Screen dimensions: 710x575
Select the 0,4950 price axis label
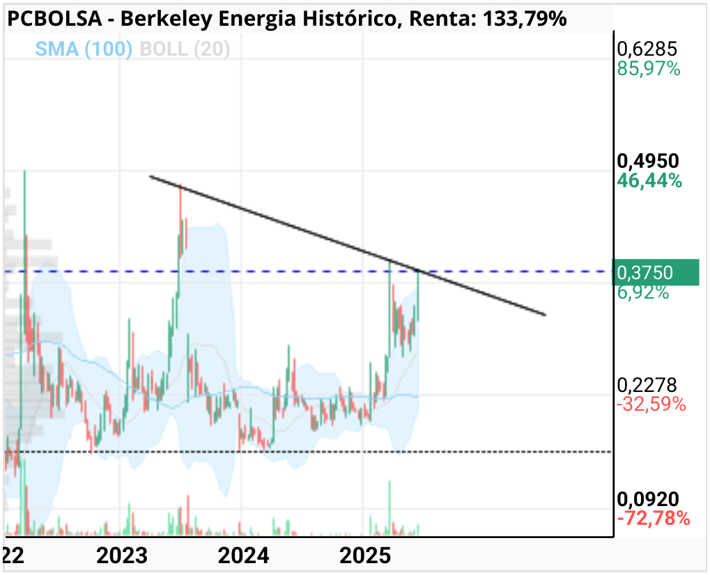coord(648,161)
